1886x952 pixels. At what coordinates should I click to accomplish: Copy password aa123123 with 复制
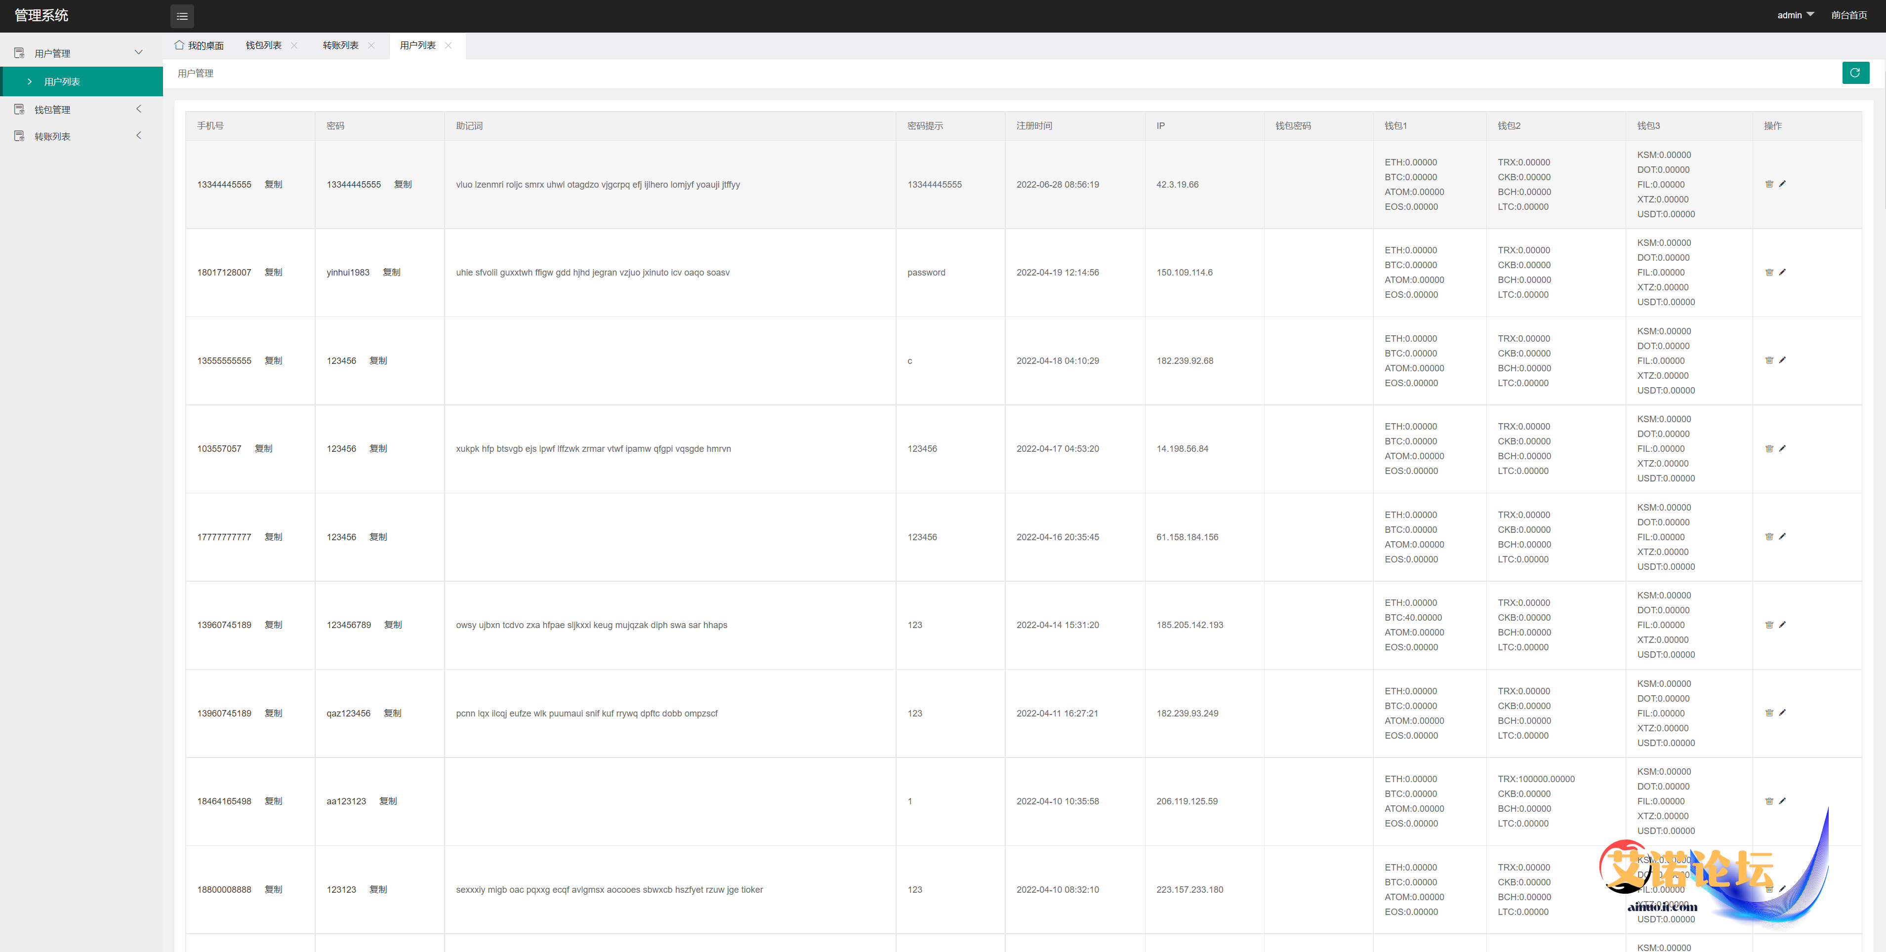click(388, 801)
